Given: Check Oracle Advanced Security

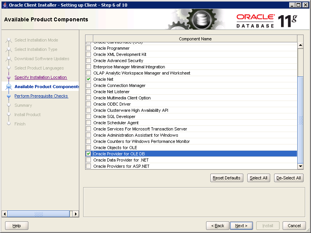Looking at the screenshot, I should click(88, 61).
